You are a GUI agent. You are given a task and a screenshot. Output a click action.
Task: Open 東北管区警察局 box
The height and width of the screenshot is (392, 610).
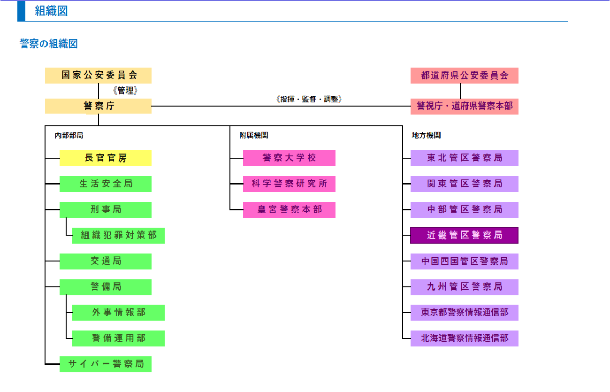coord(465,158)
